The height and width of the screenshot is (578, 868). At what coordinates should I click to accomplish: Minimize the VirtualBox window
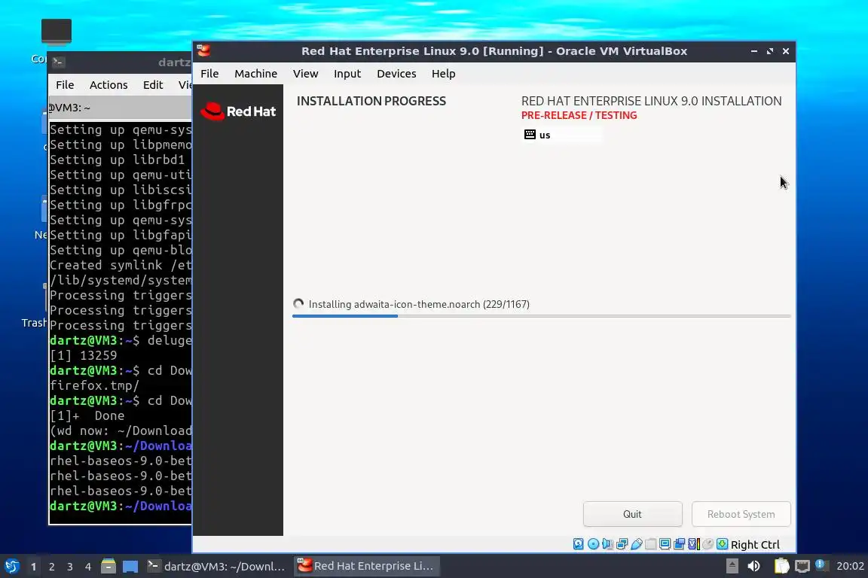pyautogui.click(x=754, y=51)
